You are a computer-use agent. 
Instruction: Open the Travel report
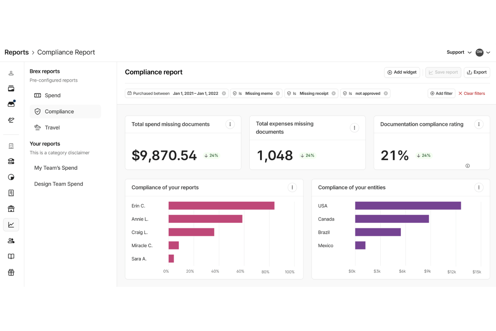tap(65, 127)
